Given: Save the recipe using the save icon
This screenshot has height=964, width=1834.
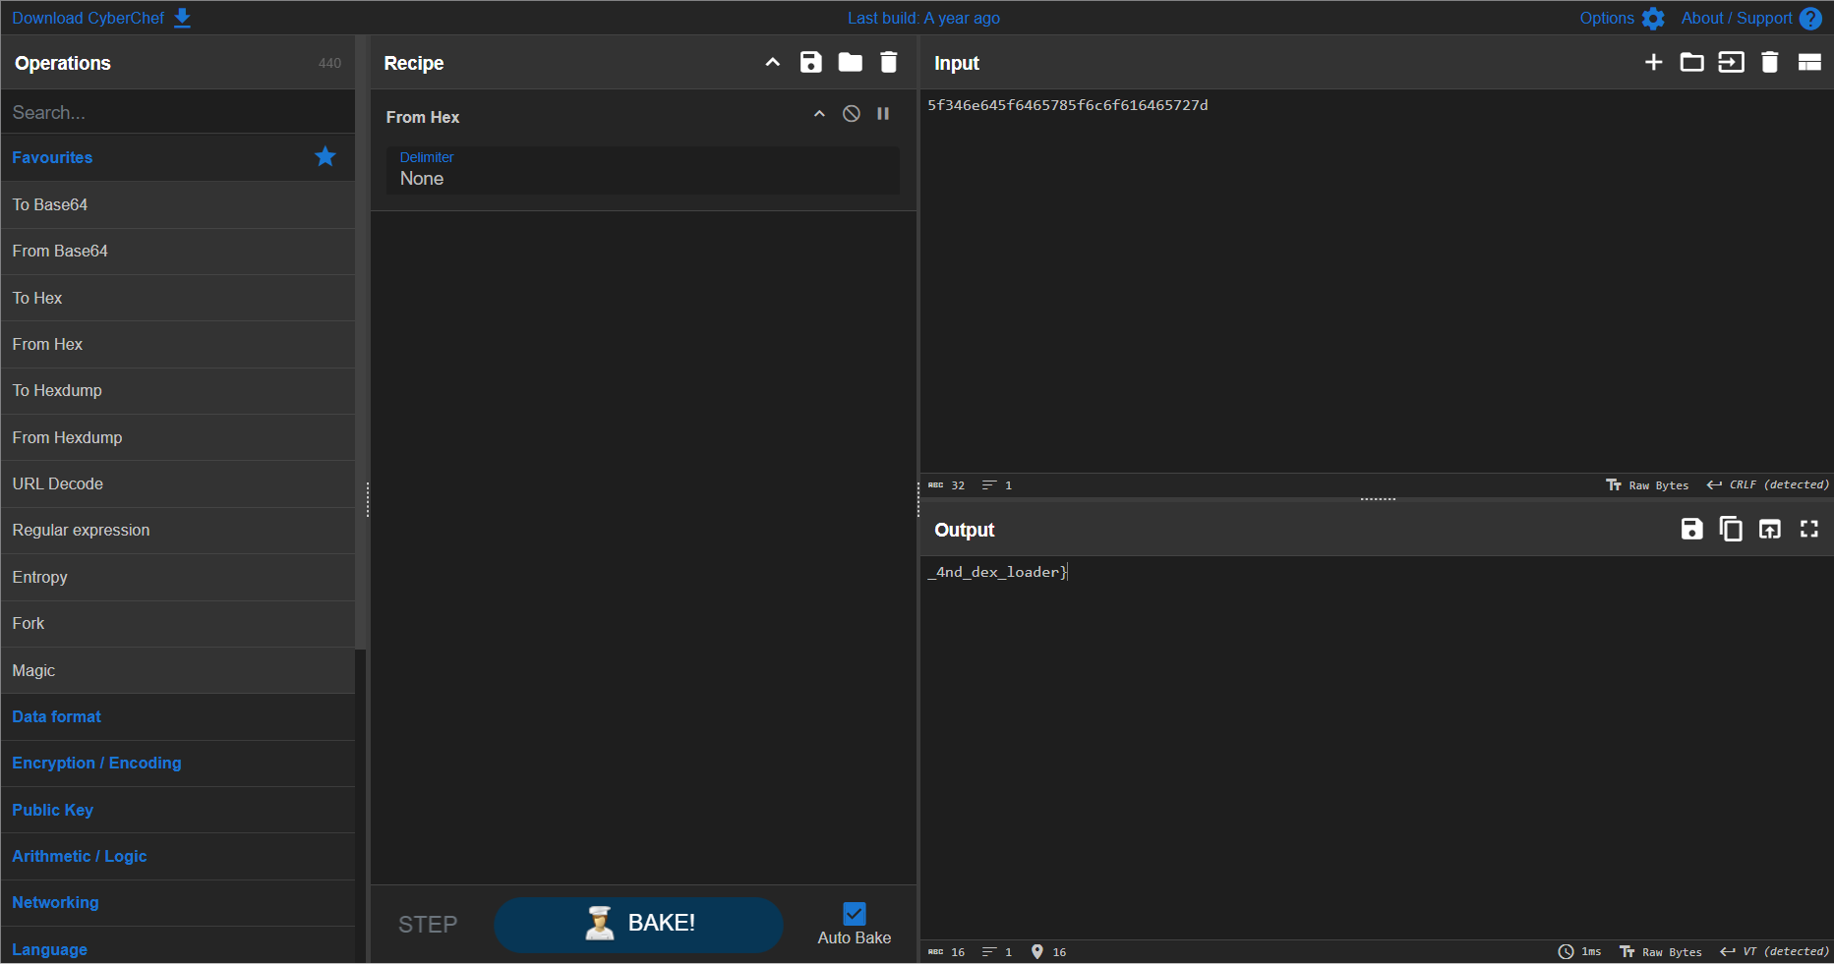Looking at the screenshot, I should coord(810,63).
